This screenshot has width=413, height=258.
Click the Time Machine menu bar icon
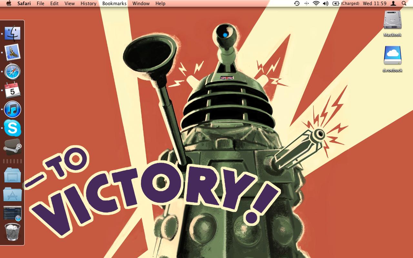297,3
